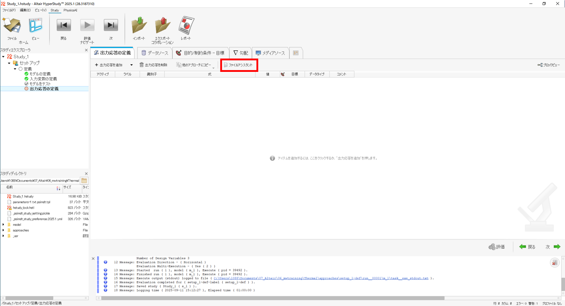This screenshot has height=306, width=565.
Task: Select 入力変数の定義 green-check node
Action: click(26, 79)
